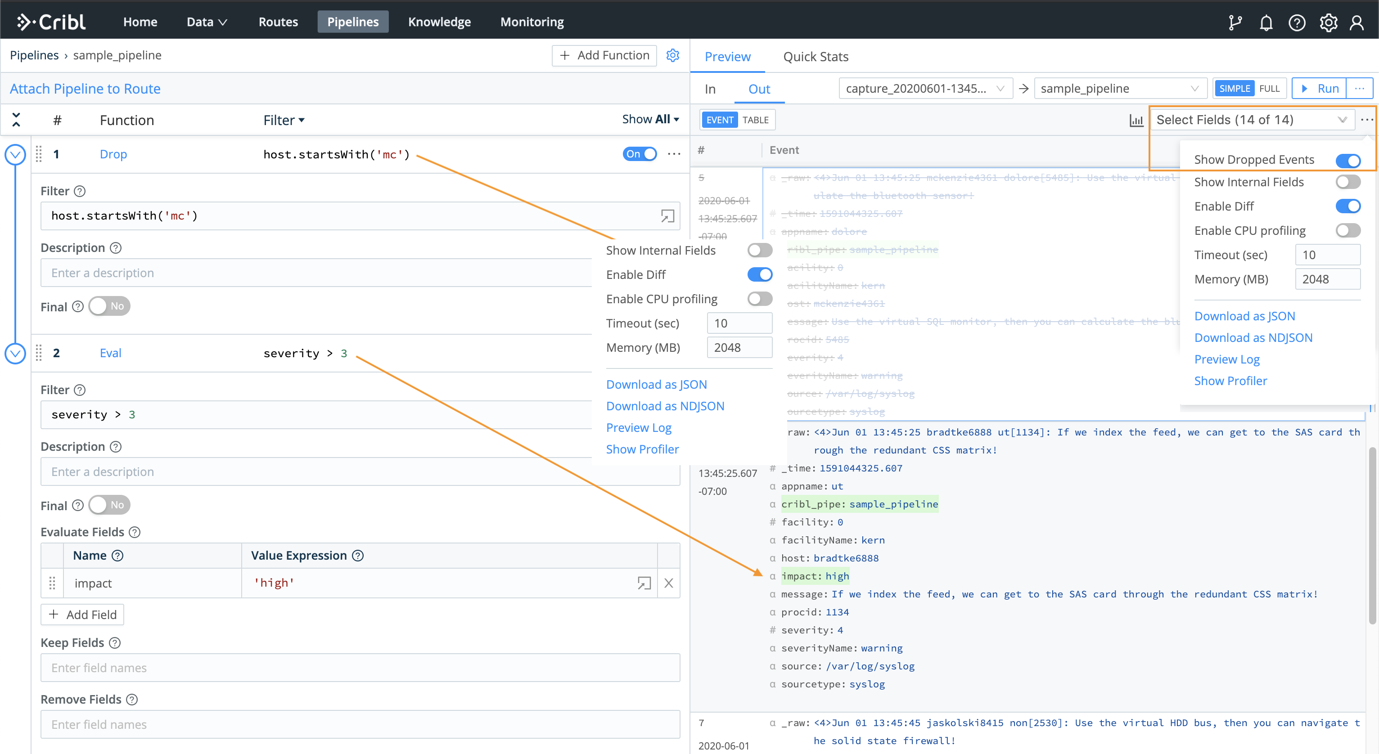Open the help question mark icon
Viewport: 1379px width, 754px height.
pos(1297,22)
